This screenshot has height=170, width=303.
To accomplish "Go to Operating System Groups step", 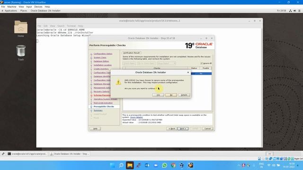I will point(105,99).
